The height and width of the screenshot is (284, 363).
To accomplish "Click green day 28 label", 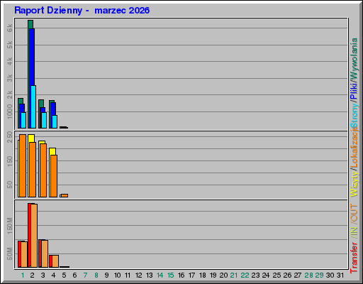I will click(x=308, y=275).
